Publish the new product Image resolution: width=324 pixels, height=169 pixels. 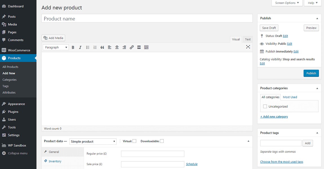[x=311, y=73]
